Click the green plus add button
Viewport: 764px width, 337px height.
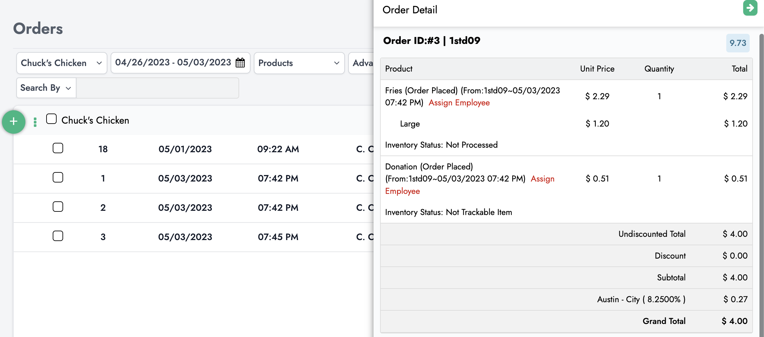tap(14, 122)
